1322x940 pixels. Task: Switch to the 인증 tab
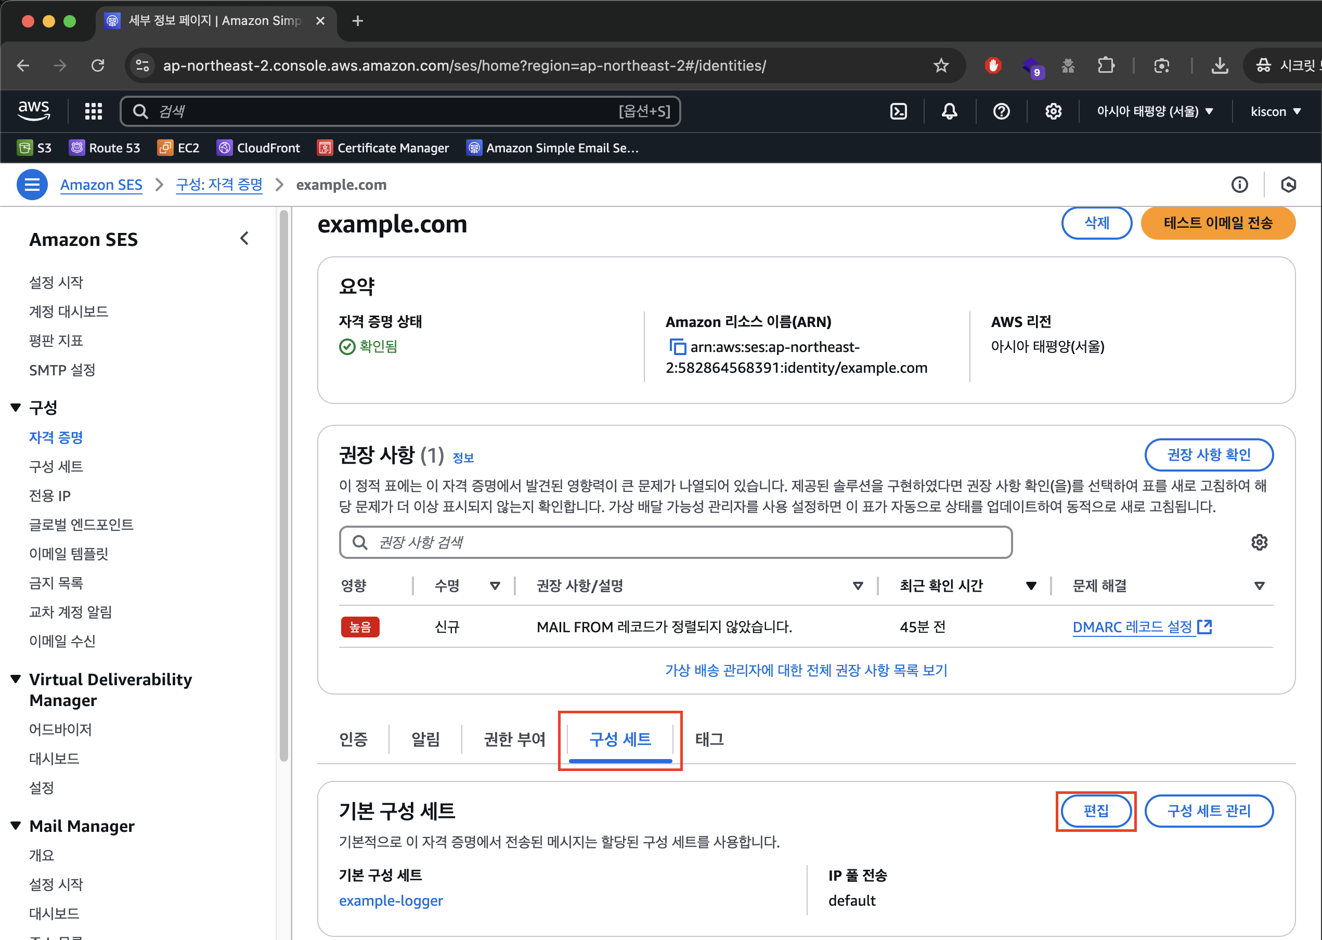coord(353,739)
